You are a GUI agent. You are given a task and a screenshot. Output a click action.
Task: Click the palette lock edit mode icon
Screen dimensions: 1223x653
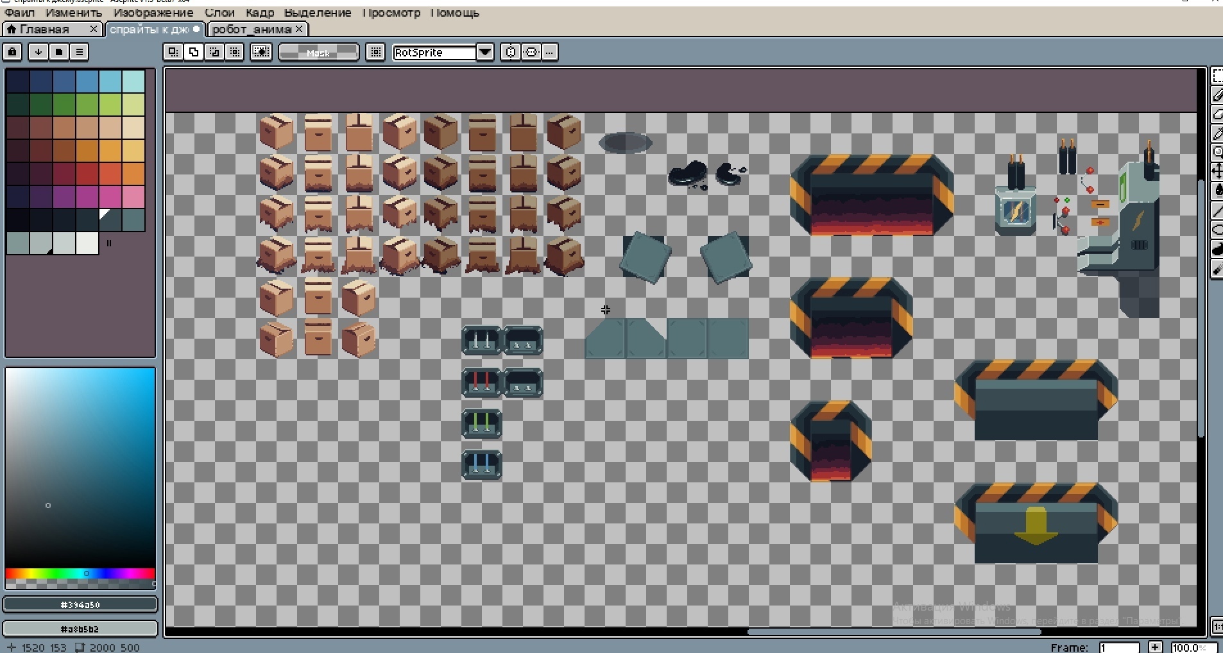(13, 52)
